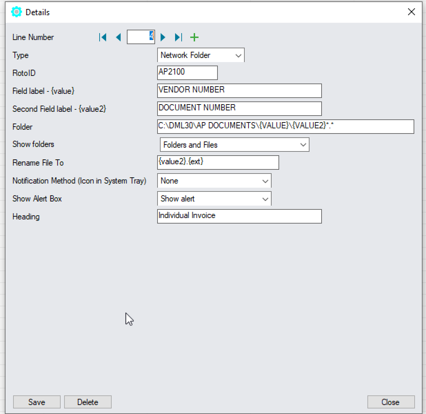
Task: Edit the RotoID field containing AP2100
Action: 187,73
